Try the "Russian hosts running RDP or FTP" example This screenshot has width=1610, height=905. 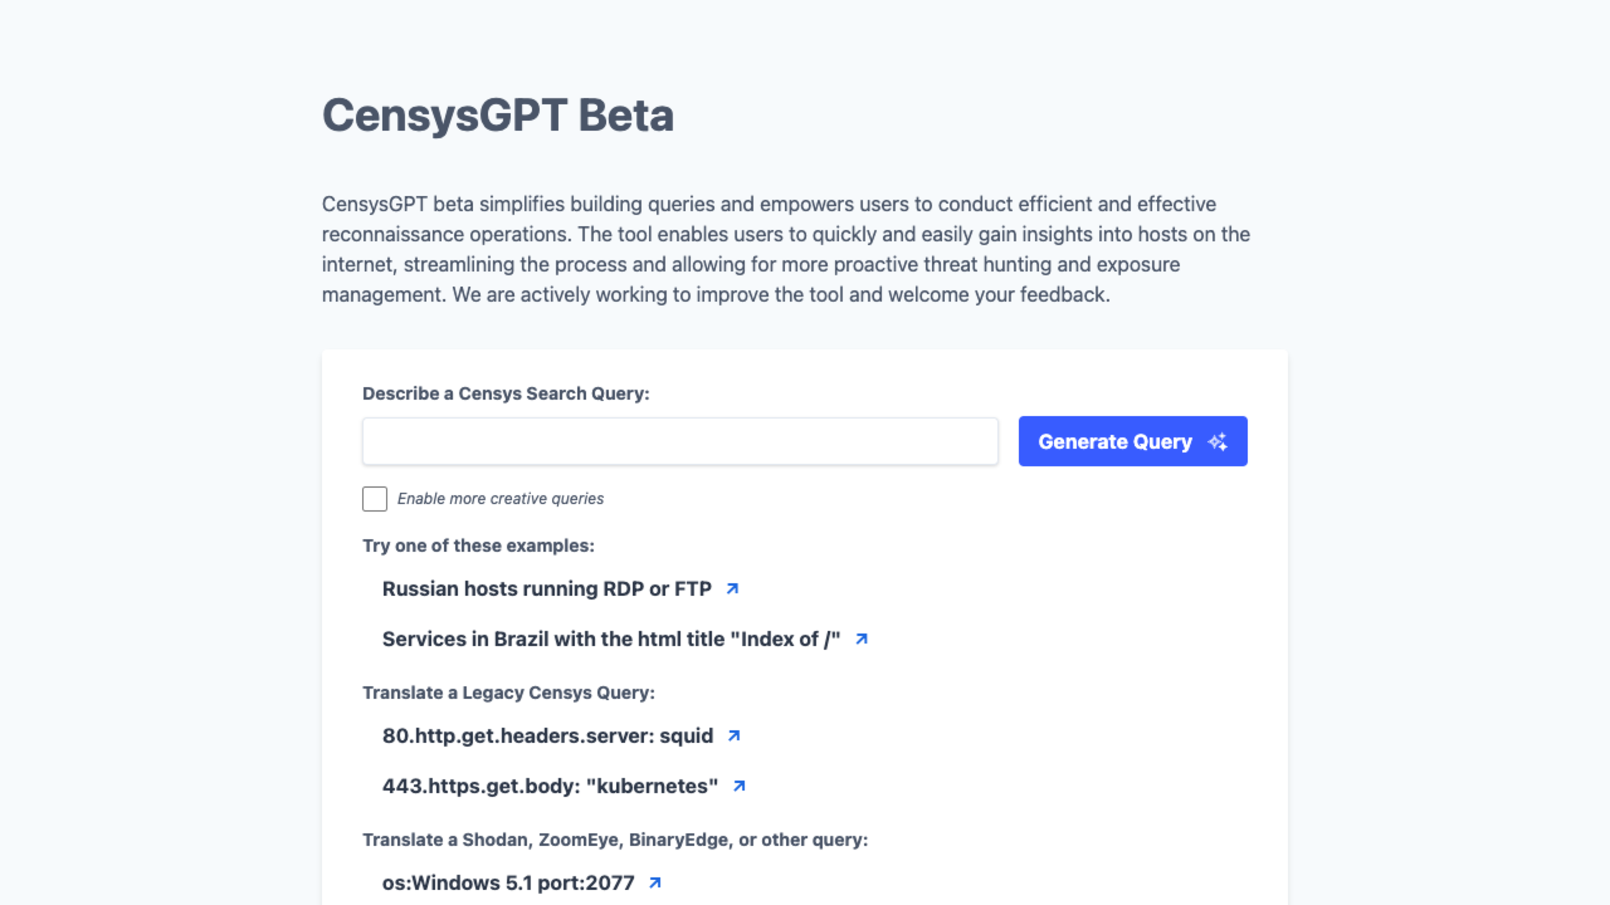tap(546, 588)
